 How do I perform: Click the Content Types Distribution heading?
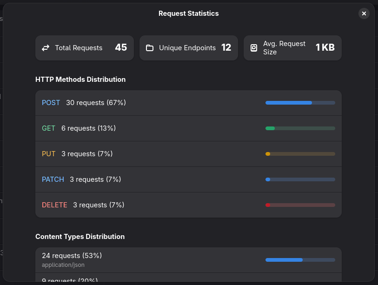click(x=80, y=237)
